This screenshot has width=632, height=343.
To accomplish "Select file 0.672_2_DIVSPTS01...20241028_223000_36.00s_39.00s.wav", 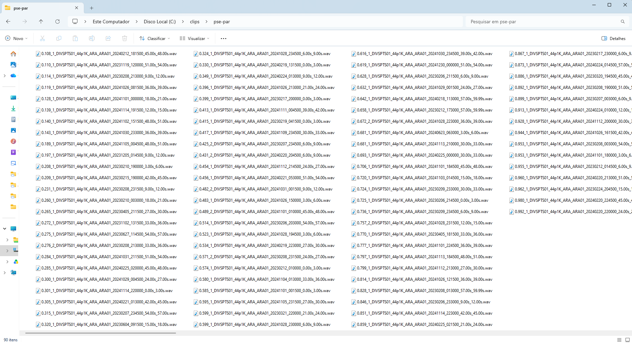I will tap(422, 121).
